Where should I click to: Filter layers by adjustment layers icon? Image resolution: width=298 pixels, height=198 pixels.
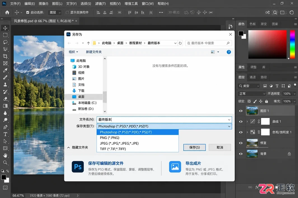(x=271, y=86)
